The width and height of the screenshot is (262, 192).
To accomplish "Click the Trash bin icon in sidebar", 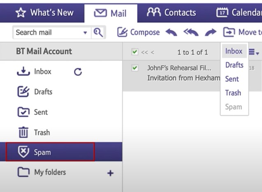I will (23, 132).
